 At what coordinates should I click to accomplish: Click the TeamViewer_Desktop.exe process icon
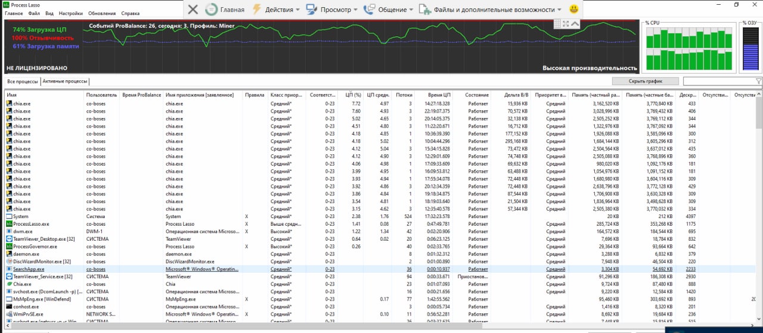pos(9,239)
